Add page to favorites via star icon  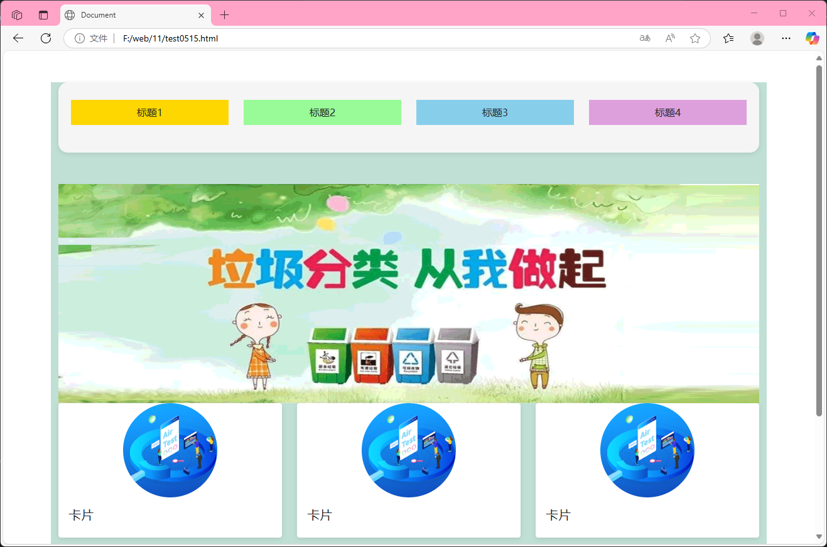click(x=695, y=38)
